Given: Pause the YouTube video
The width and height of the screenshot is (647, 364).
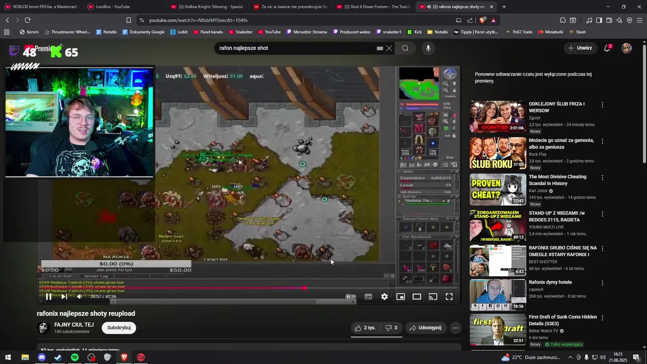Looking at the screenshot, I should tap(49, 297).
